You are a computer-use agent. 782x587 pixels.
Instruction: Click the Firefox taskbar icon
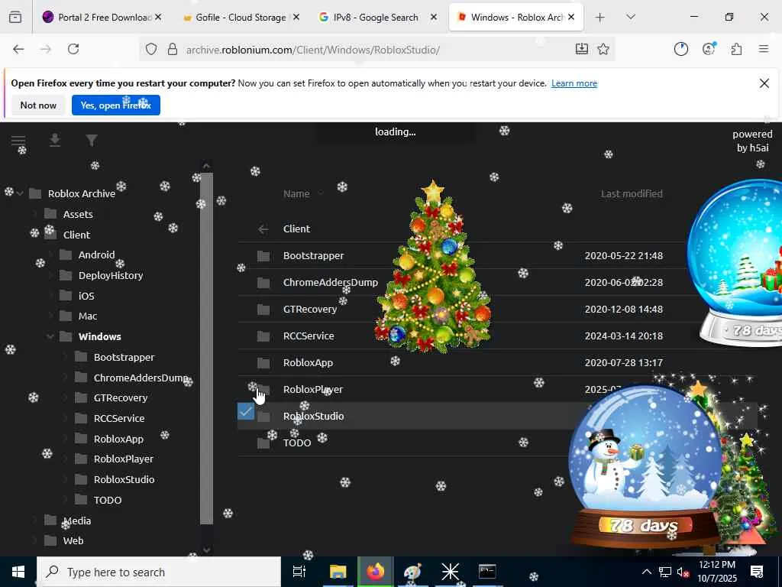tap(376, 572)
